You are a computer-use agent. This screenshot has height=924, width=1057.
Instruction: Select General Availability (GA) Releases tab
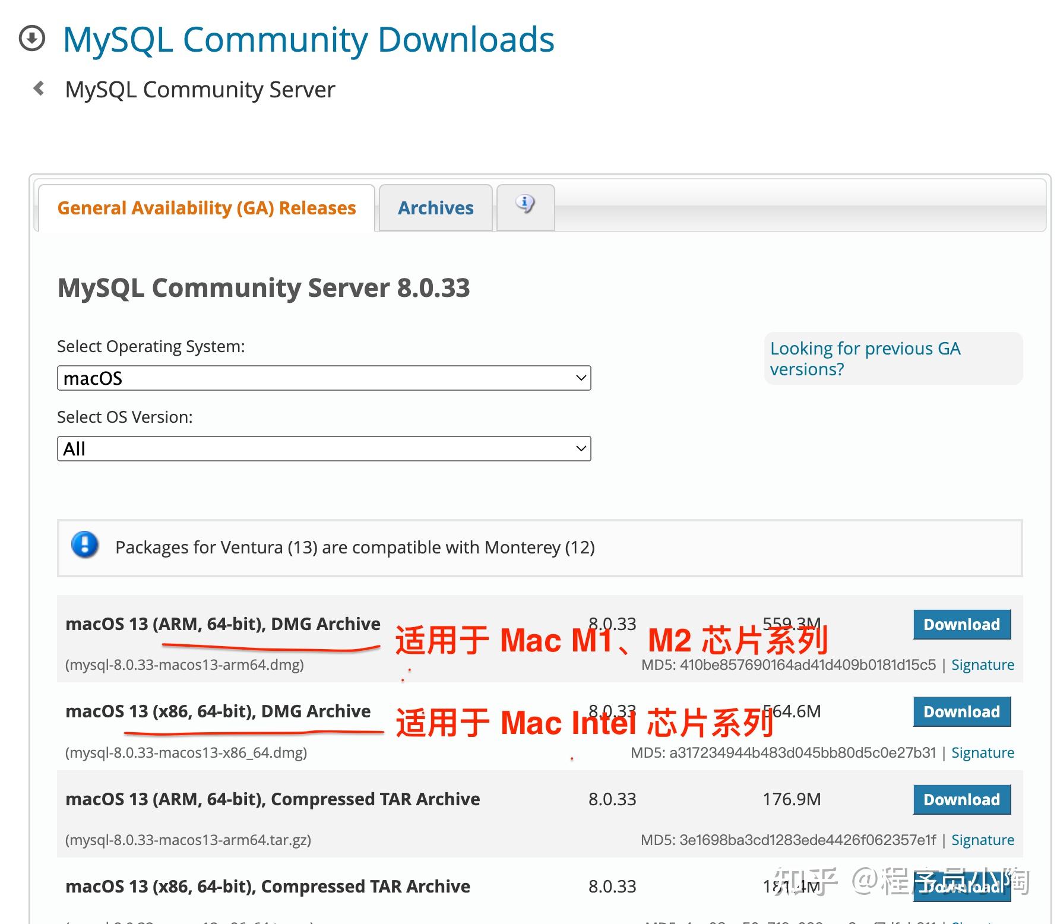pyautogui.click(x=207, y=208)
